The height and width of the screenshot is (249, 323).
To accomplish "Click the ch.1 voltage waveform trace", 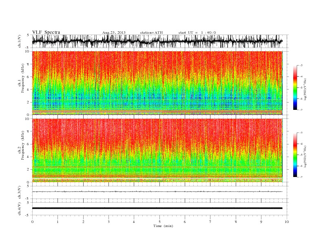I will pyautogui.click(x=157, y=41).
